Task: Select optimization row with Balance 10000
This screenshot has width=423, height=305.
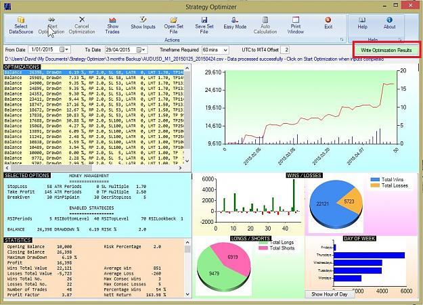Action: pyautogui.click(x=93, y=153)
